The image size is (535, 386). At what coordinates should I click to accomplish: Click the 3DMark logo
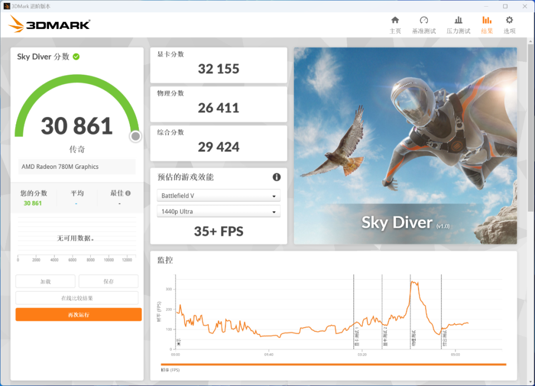pyautogui.click(x=50, y=24)
